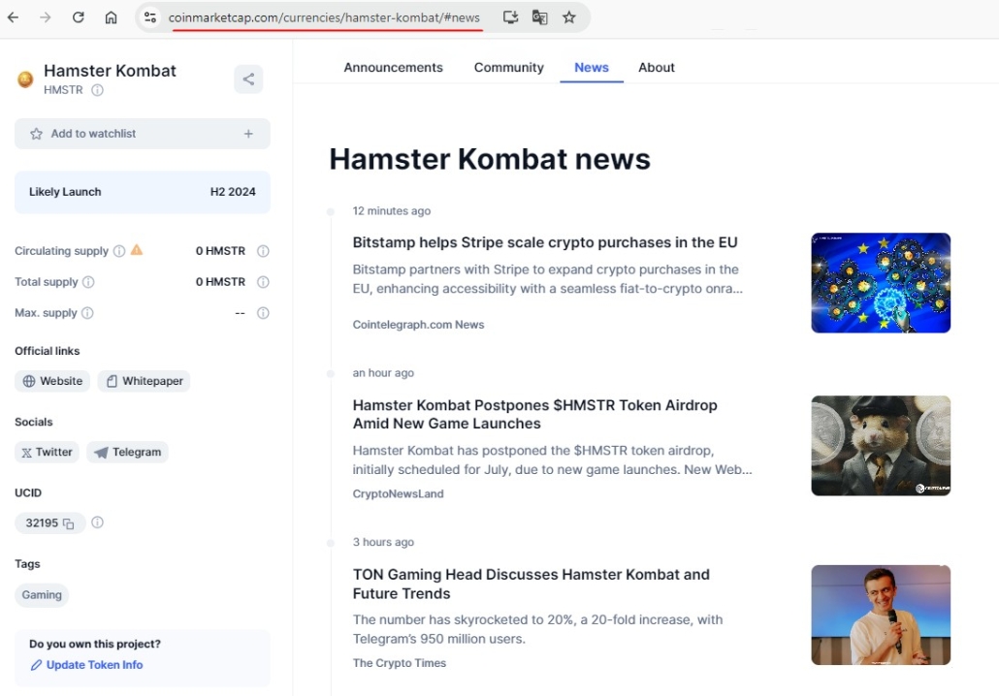Click the Google Translate icon in address bar
Image resolution: width=999 pixels, height=696 pixels.
coord(539,17)
